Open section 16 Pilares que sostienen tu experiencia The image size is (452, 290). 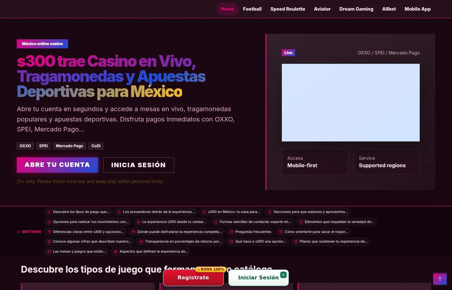[x=330, y=242]
